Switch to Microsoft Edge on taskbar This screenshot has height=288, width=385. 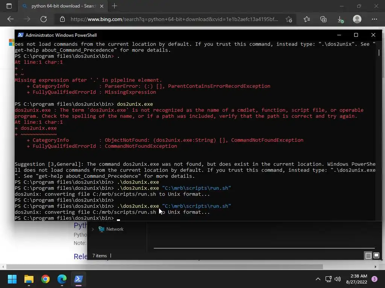tap(62, 279)
